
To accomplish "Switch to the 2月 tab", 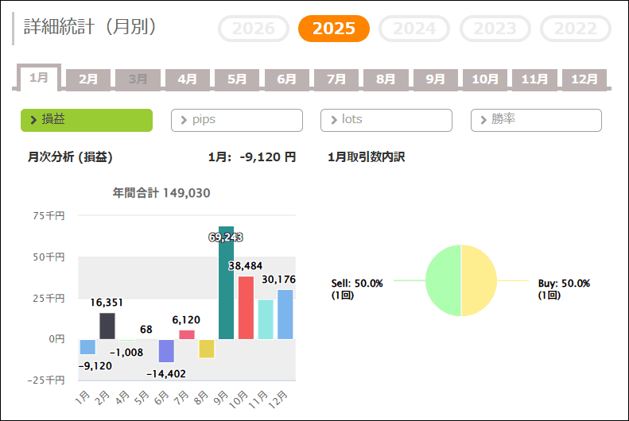I will coord(88,79).
